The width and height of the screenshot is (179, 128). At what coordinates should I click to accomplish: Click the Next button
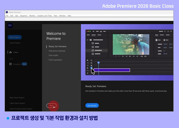(51, 105)
